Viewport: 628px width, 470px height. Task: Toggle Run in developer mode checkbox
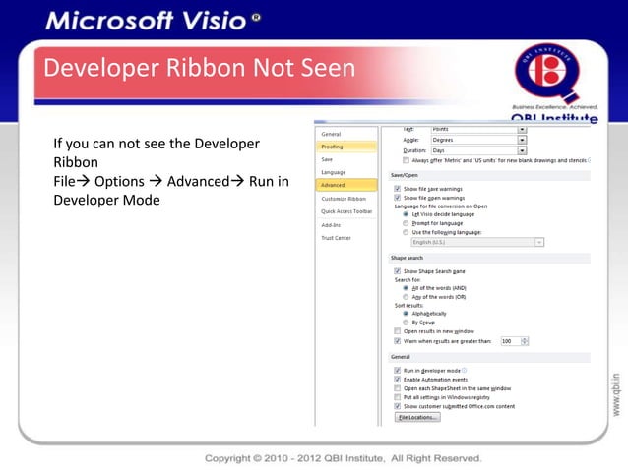[x=398, y=371]
